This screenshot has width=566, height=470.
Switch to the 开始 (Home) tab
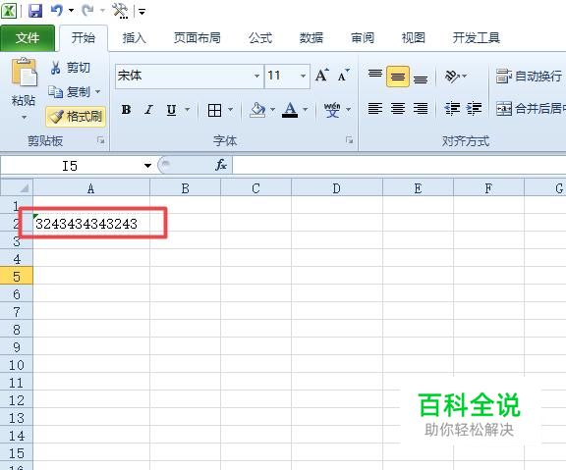(83, 37)
